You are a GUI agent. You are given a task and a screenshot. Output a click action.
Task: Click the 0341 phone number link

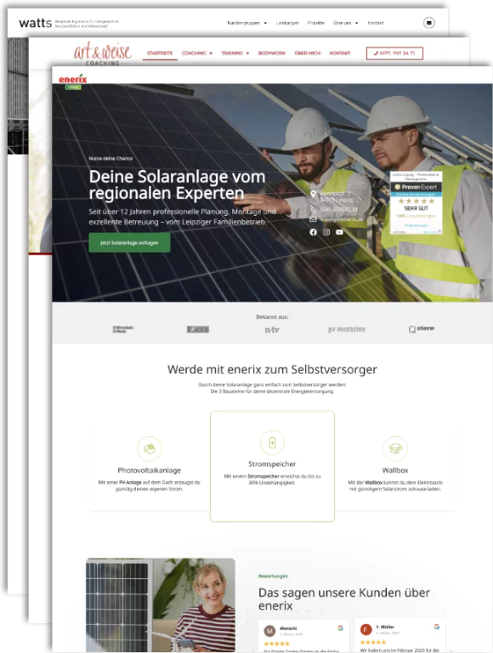point(338,209)
